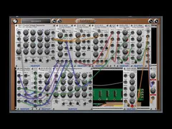Turn Octave selector on third S310 VCO
The width and height of the screenshot is (172, 129).
[99, 31]
